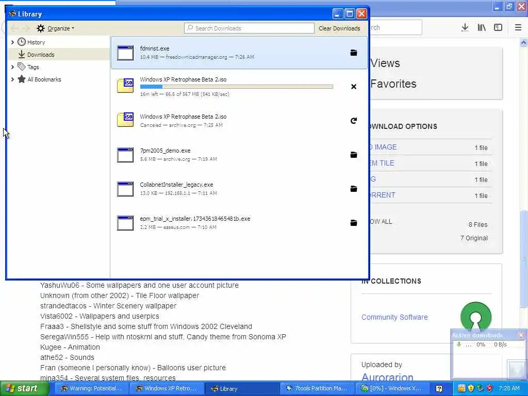Cancel the downloading Windows XP Retrophase ISO

coord(354,87)
